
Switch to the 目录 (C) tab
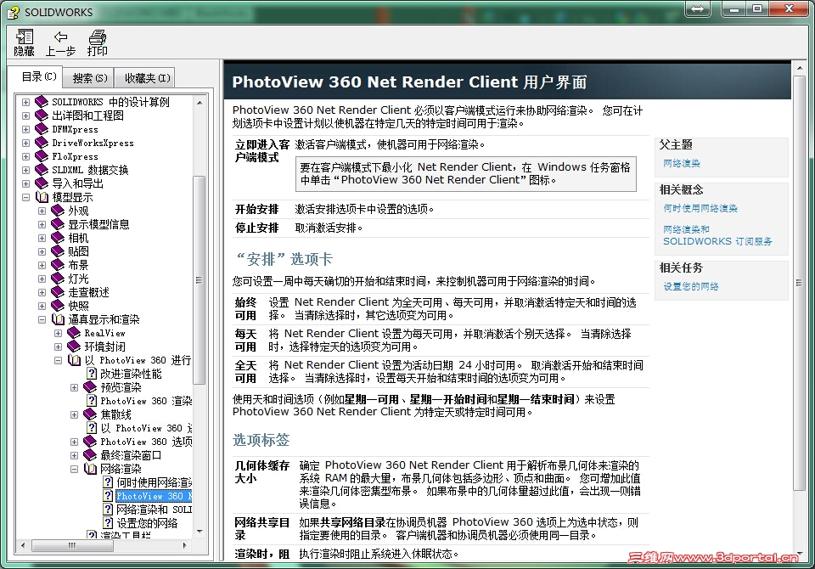click(36, 76)
